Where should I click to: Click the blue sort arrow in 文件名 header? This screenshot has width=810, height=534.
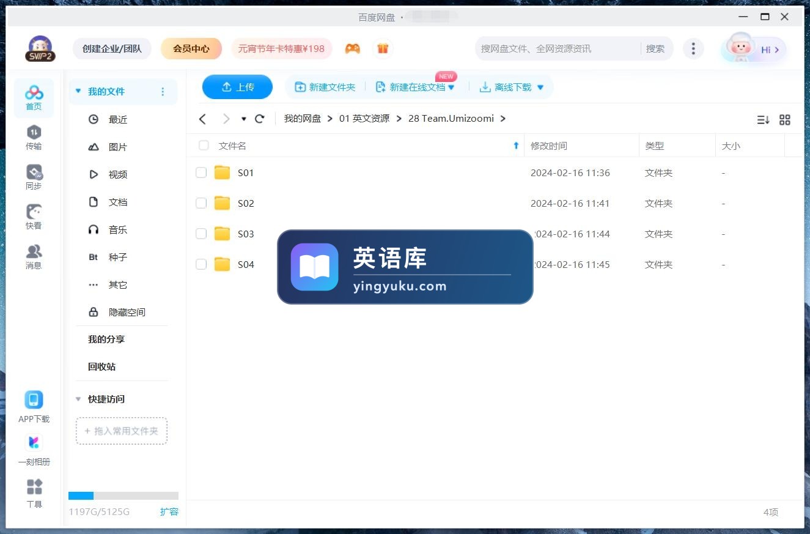(x=516, y=146)
